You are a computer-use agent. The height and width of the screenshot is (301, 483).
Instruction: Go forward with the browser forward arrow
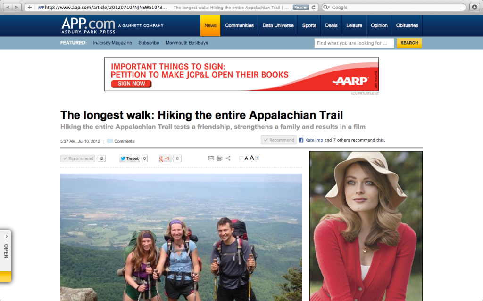tap(17, 7)
